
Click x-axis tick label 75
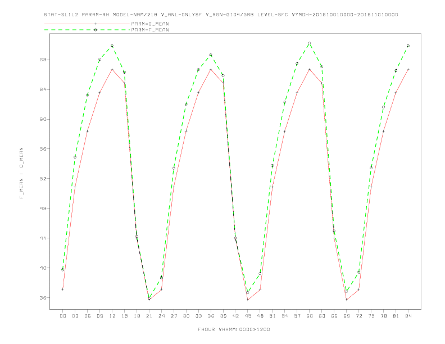371,316
